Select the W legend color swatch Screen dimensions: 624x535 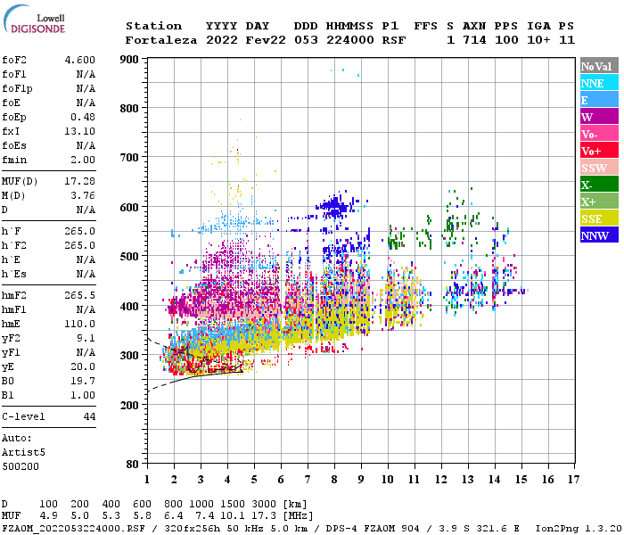pos(599,117)
